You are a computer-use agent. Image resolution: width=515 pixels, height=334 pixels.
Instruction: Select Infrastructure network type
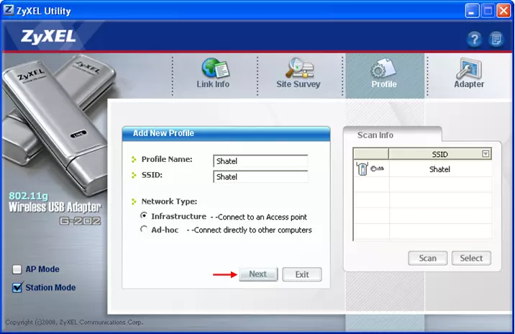pyautogui.click(x=144, y=216)
